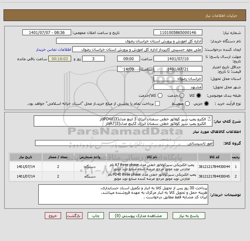Click the واحد شمارش column header
This screenshot has width=250, height=241.
(x=90, y=157)
